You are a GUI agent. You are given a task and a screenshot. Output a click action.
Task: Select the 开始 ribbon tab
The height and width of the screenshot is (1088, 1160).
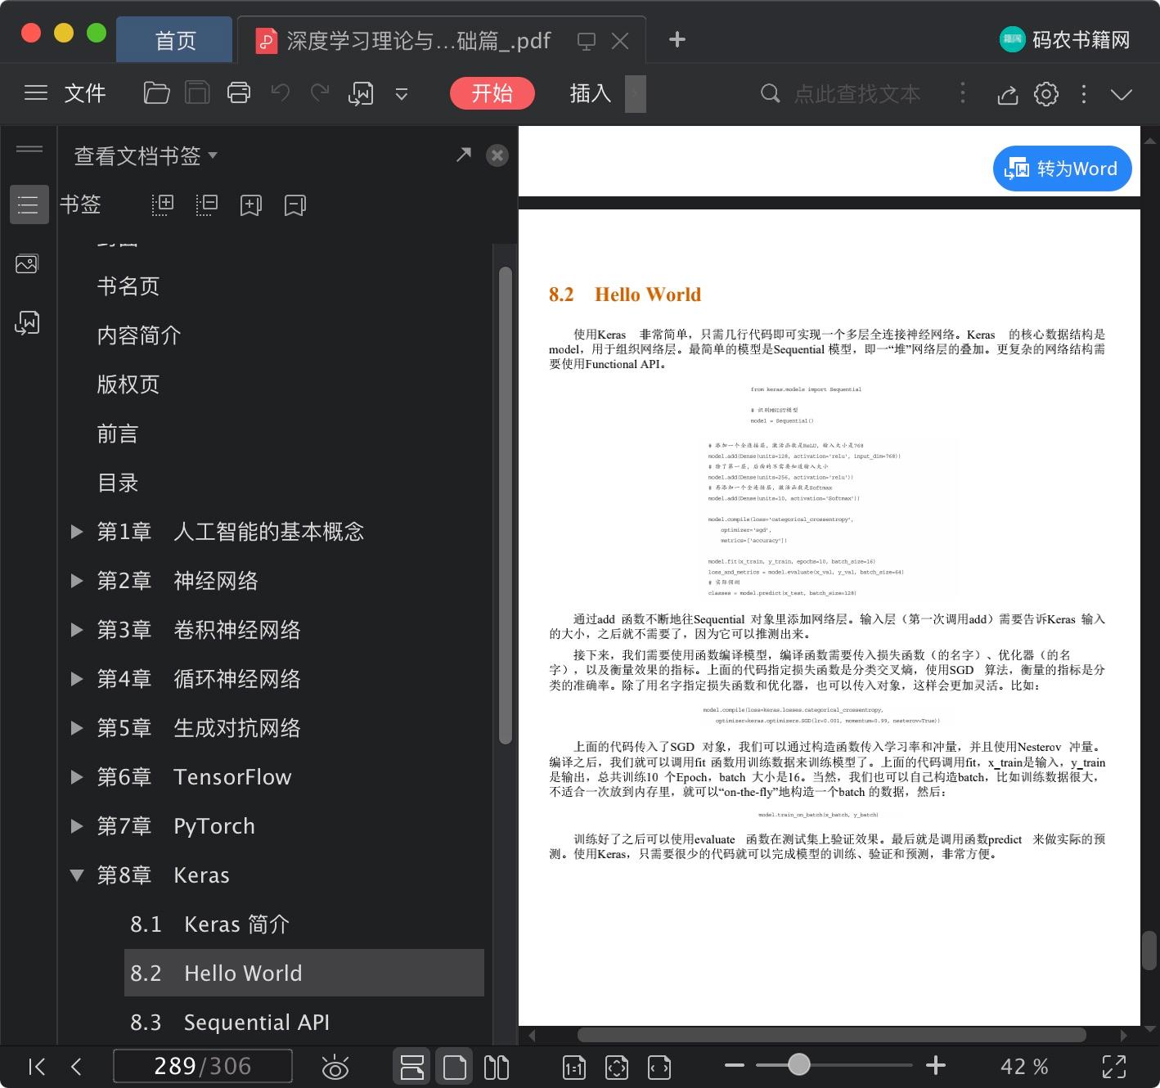point(492,93)
